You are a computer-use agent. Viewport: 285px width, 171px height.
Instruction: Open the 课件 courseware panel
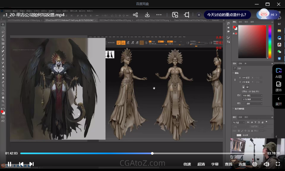278,86
